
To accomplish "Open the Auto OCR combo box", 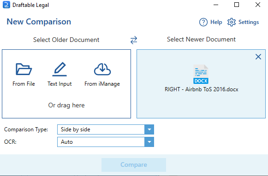I will 106,142.
